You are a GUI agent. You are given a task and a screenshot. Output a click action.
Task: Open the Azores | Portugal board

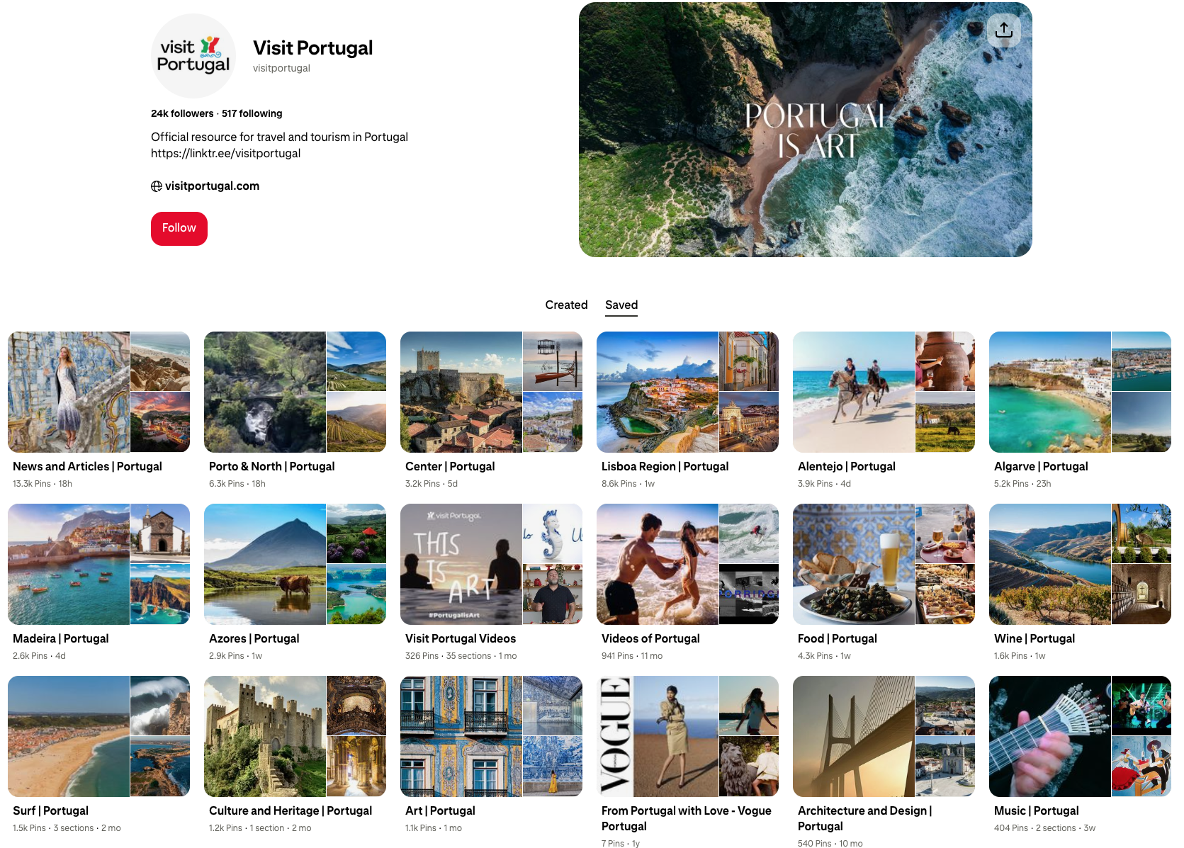coord(295,564)
